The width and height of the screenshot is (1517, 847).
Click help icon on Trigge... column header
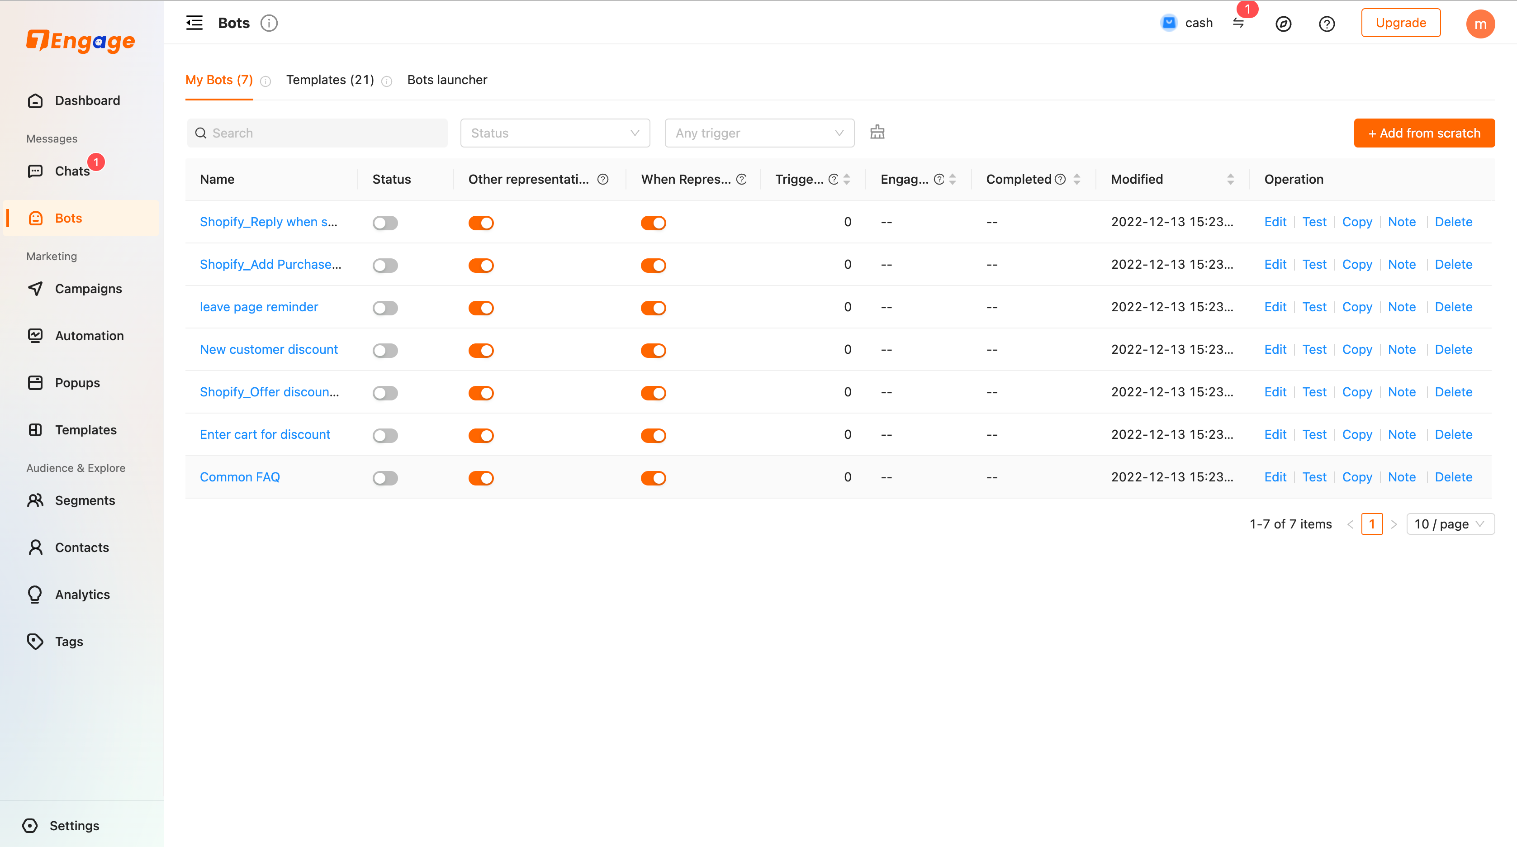click(x=833, y=179)
